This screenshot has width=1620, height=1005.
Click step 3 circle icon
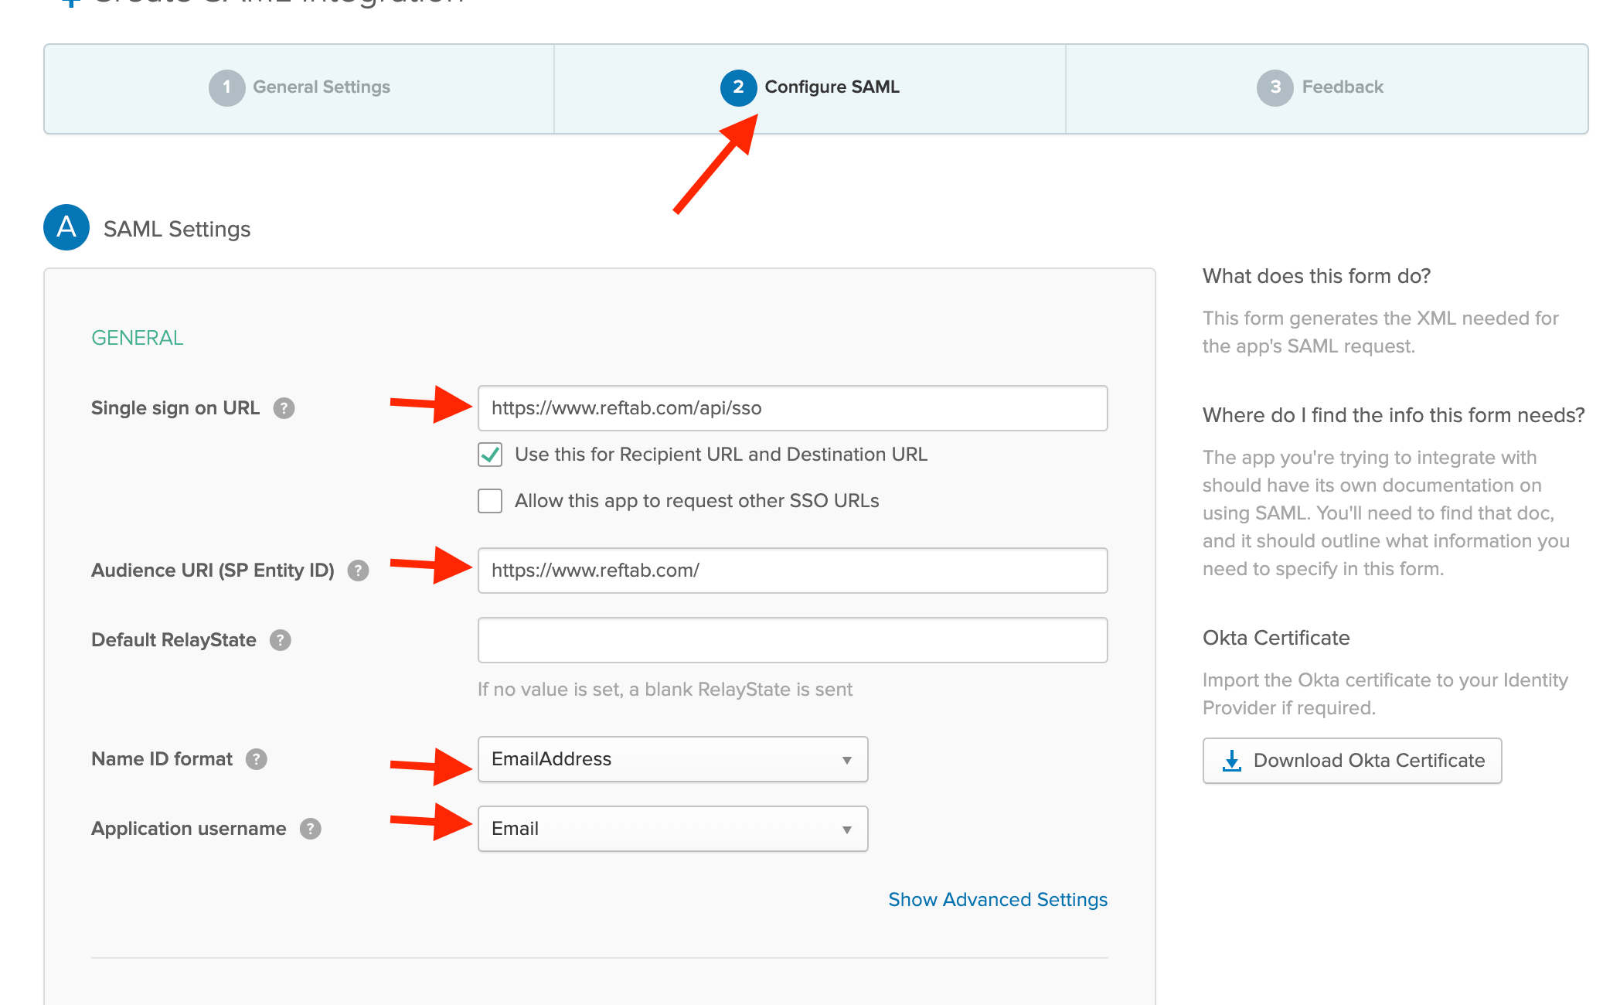tap(1275, 87)
